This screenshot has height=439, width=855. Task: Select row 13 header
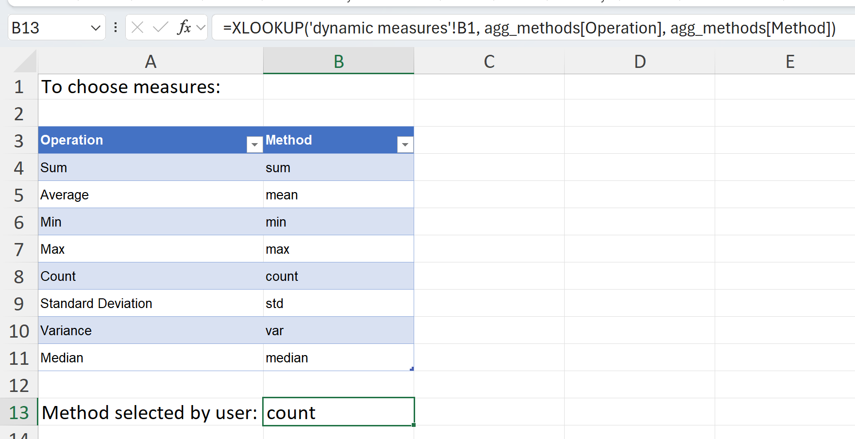[x=19, y=412]
